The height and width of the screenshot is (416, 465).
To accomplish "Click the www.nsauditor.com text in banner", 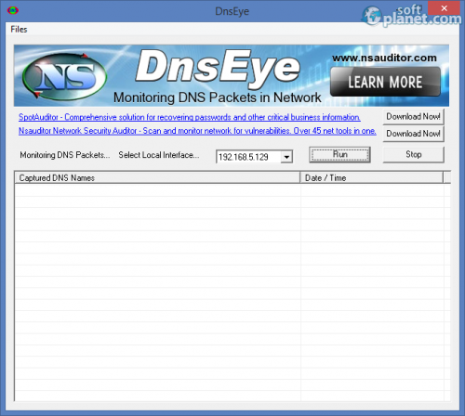I will [384, 58].
